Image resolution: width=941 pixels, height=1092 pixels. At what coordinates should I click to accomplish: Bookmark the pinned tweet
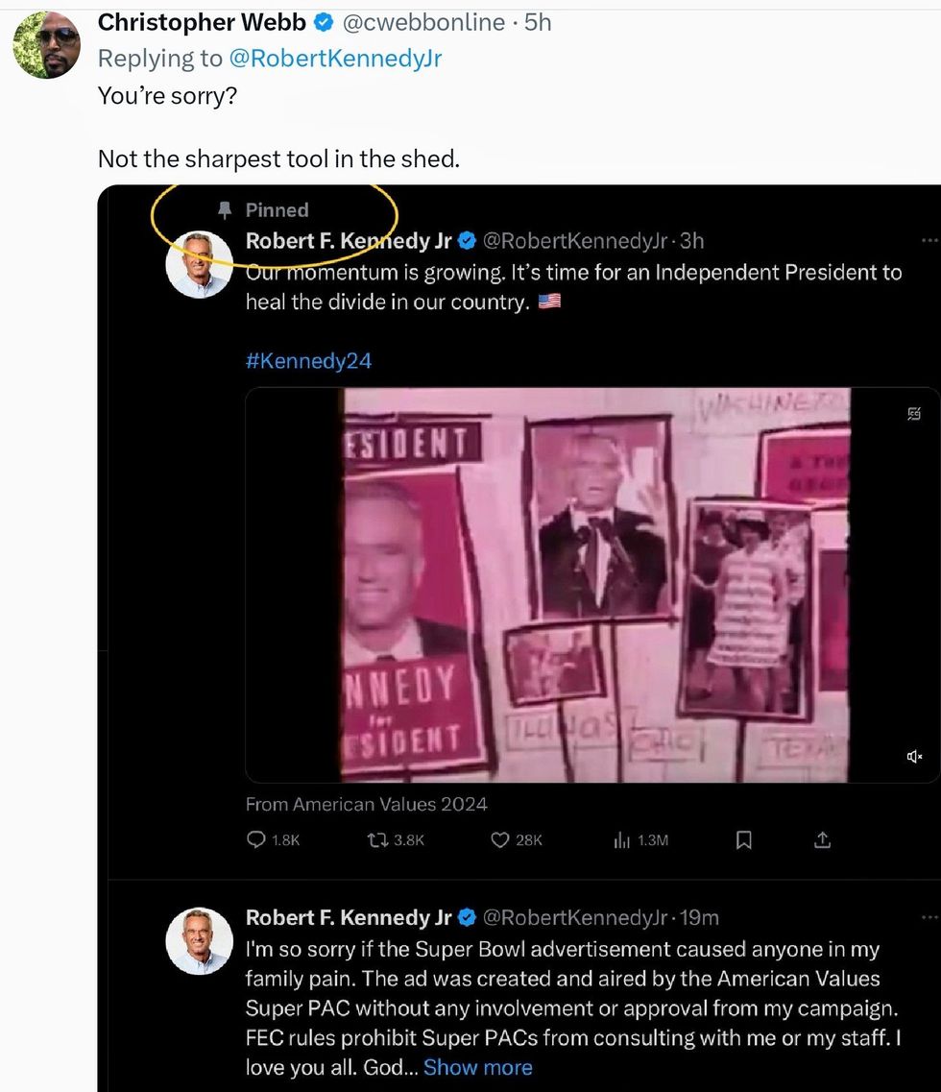point(743,840)
